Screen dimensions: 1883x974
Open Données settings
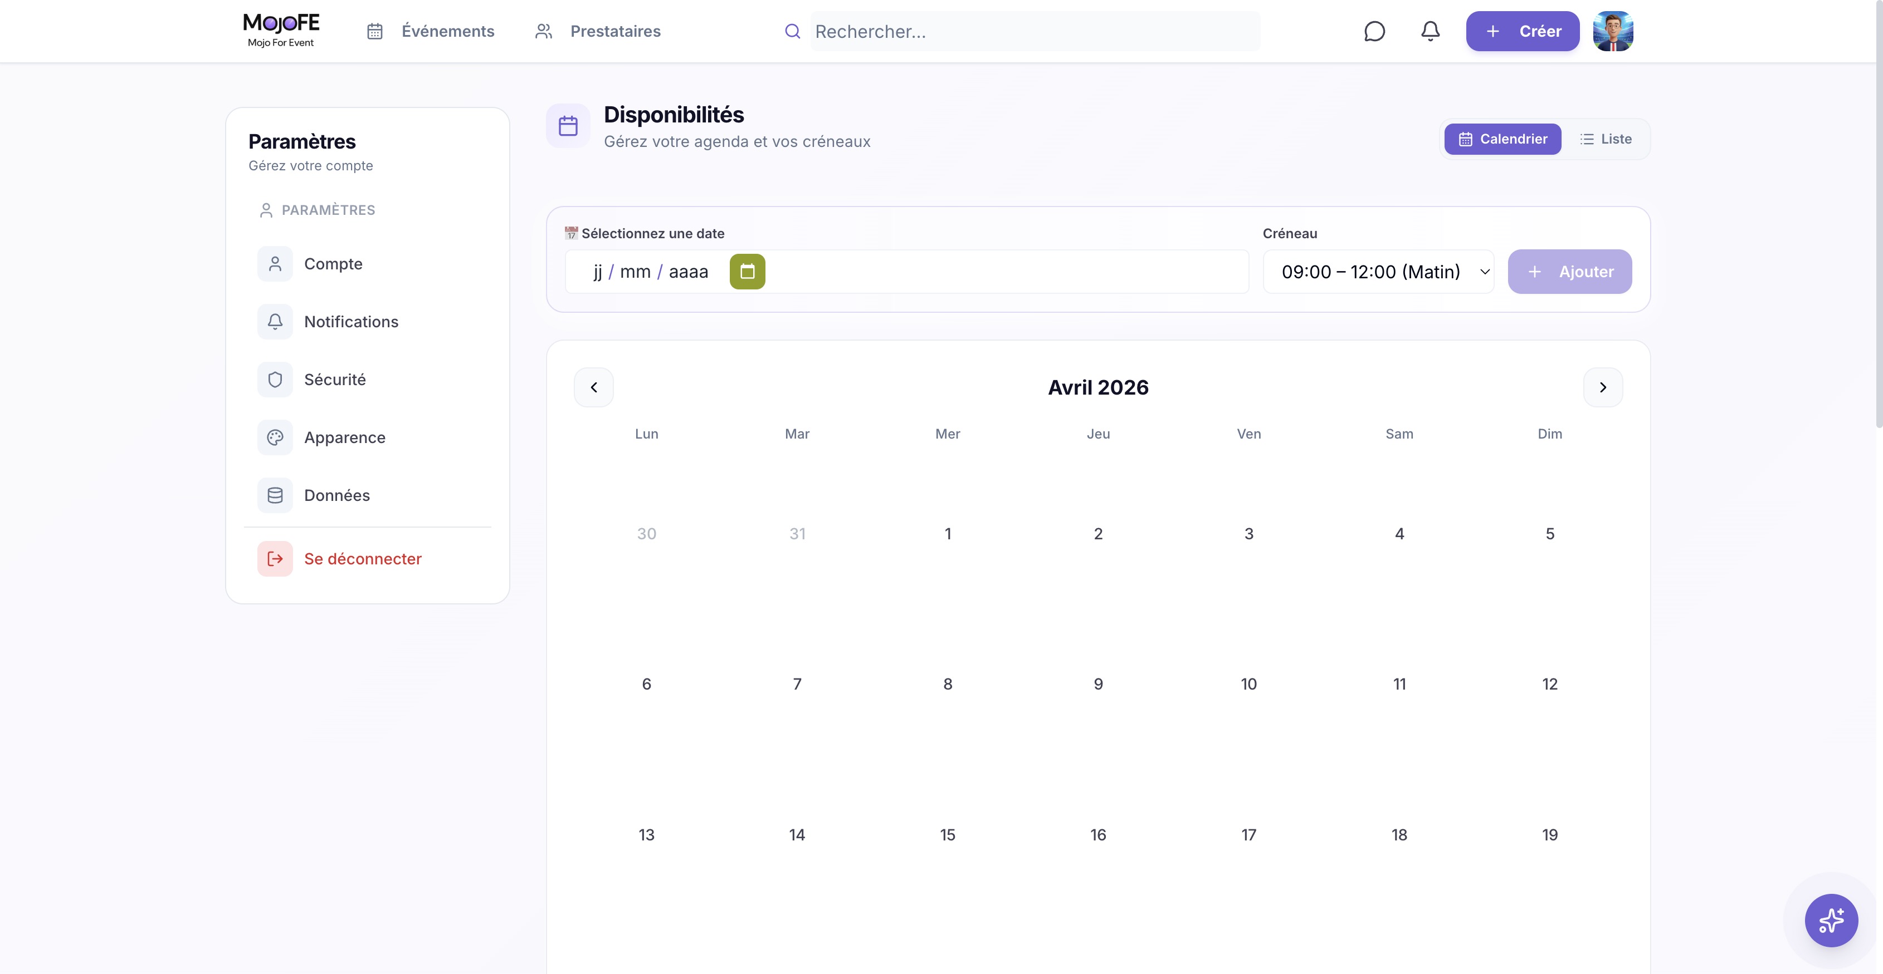point(368,495)
